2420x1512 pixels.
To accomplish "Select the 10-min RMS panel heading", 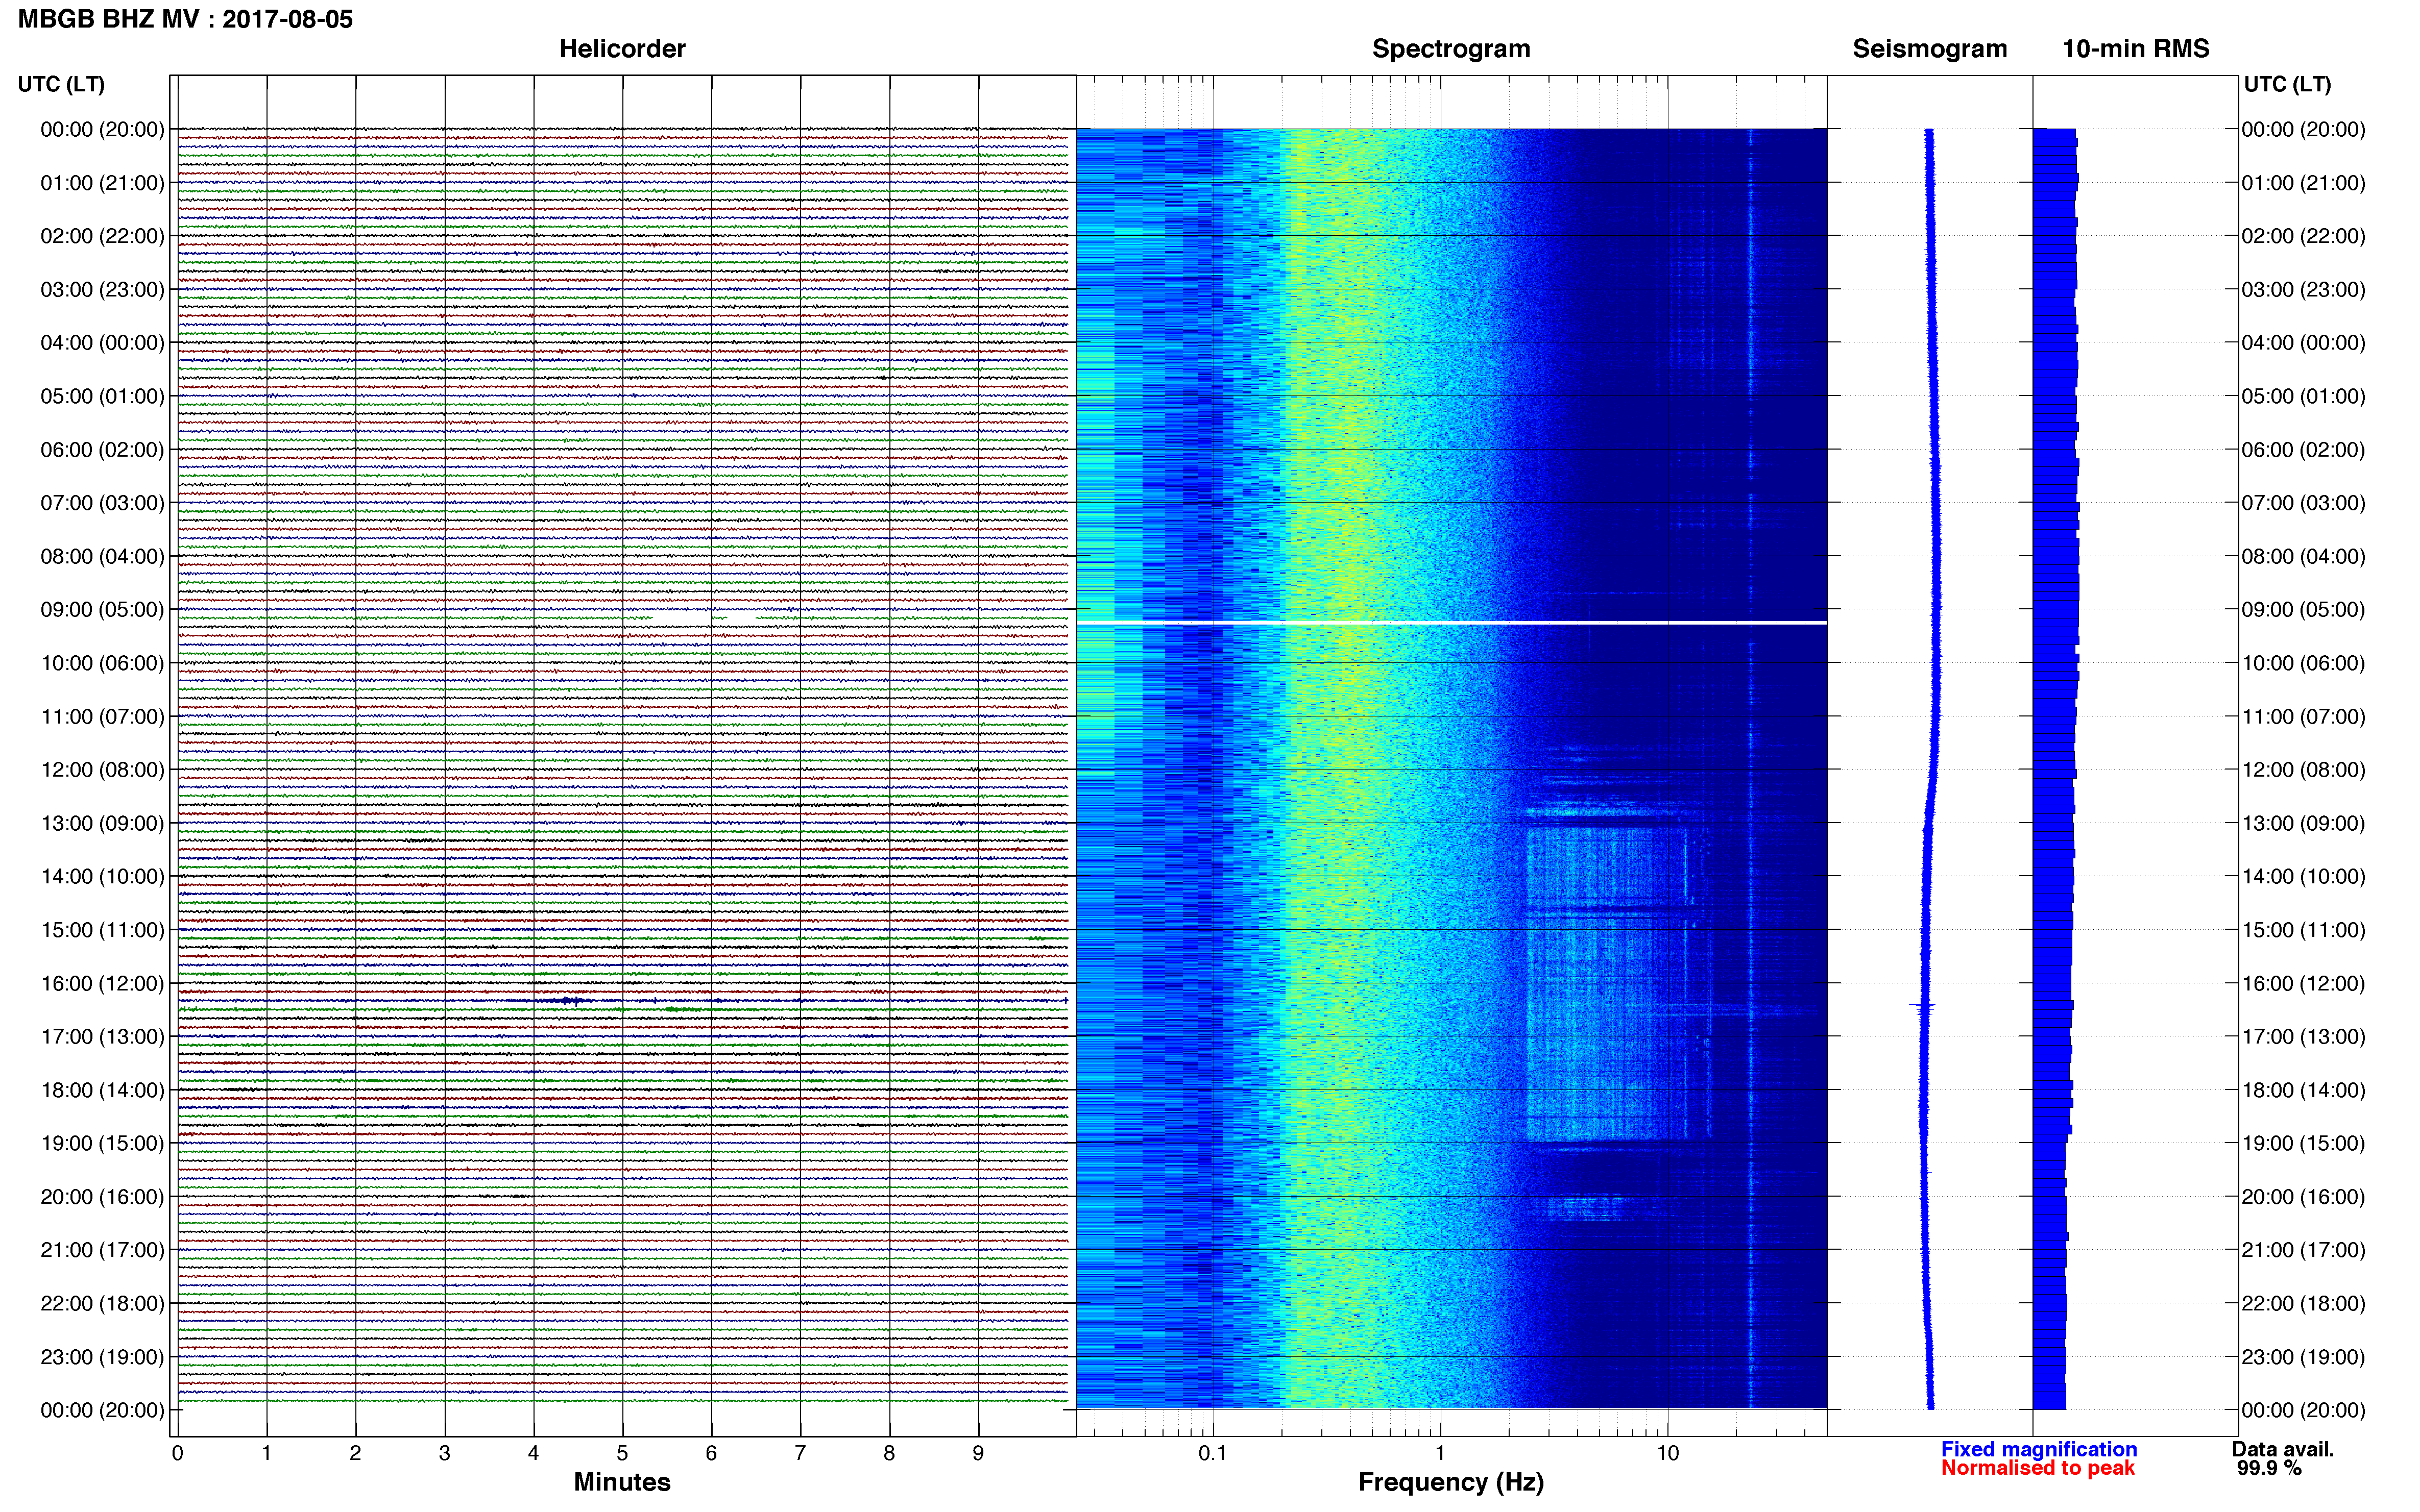I will tap(2135, 49).
